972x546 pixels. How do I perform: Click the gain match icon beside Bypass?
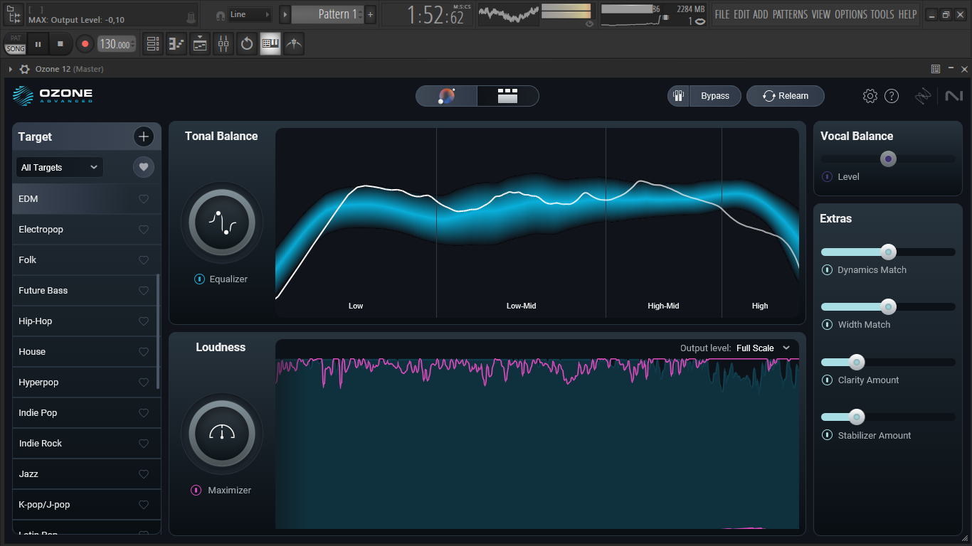tap(678, 96)
